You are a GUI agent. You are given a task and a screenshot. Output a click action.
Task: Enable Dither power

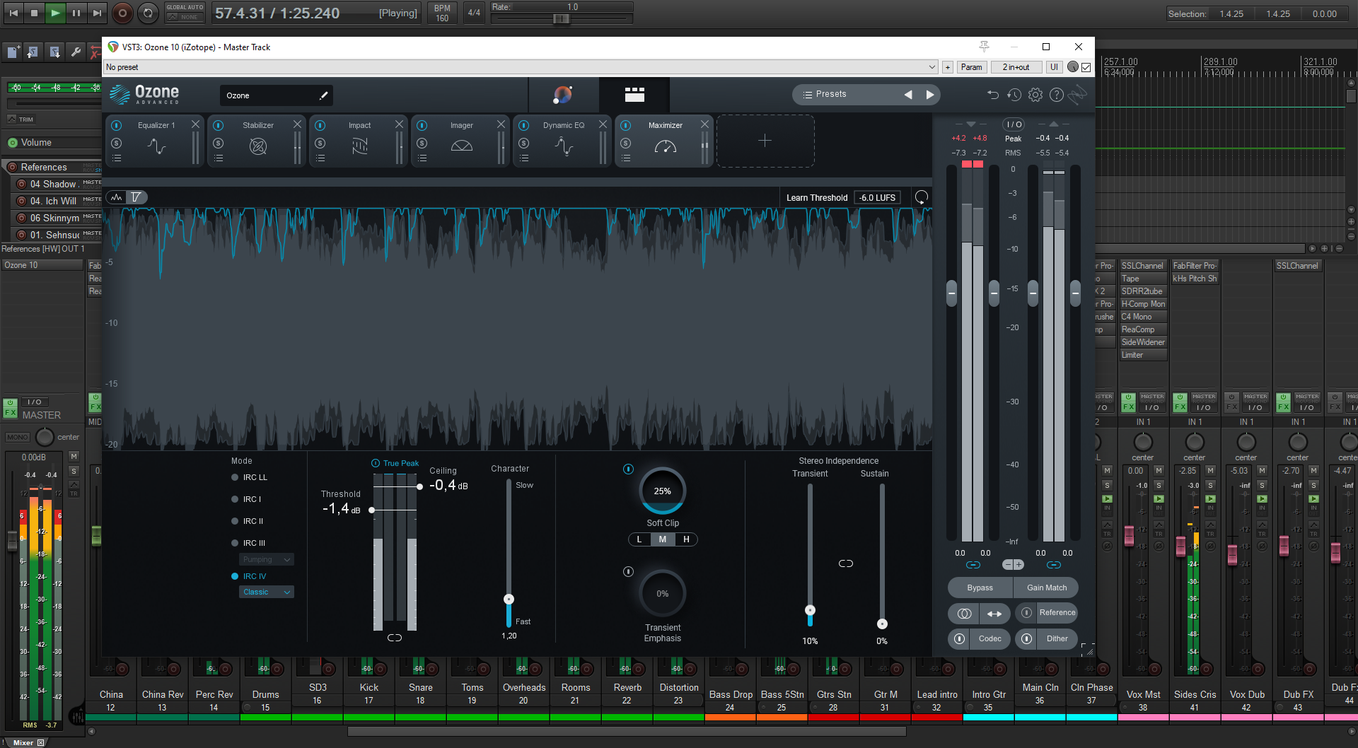[x=1026, y=638]
